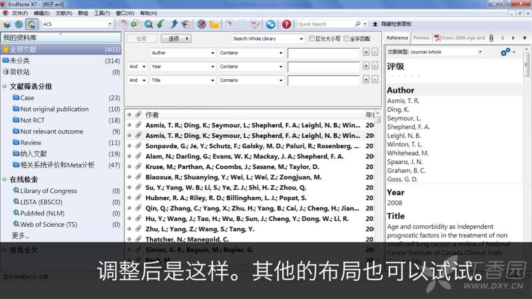Open the Year search field dropdown
Viewport: 532px width, 299px height.
(212, 67)
